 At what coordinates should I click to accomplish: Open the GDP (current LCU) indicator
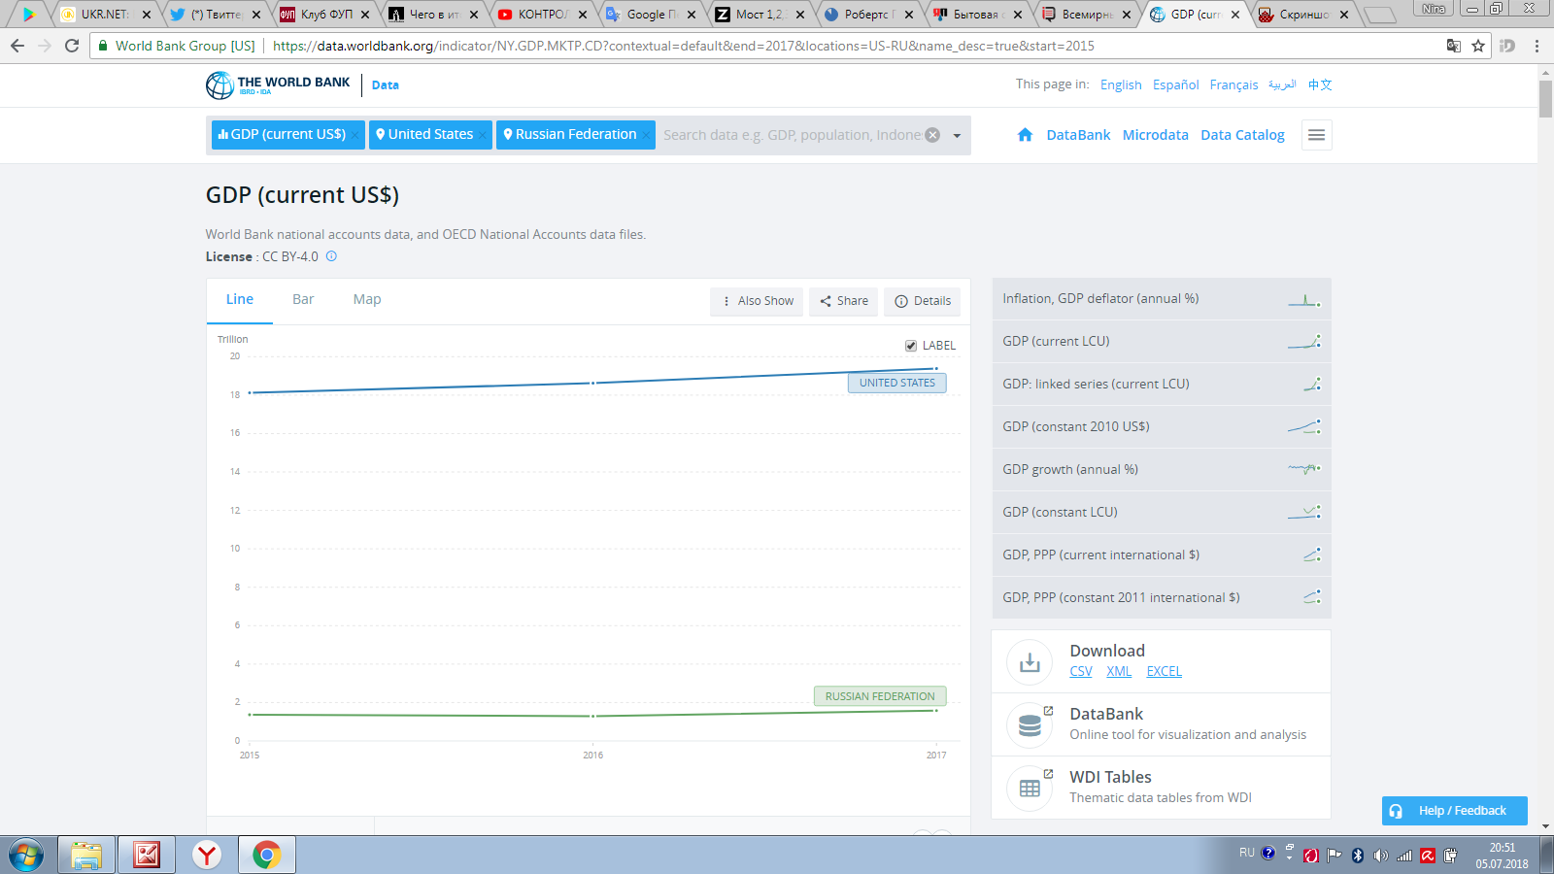1162,342
